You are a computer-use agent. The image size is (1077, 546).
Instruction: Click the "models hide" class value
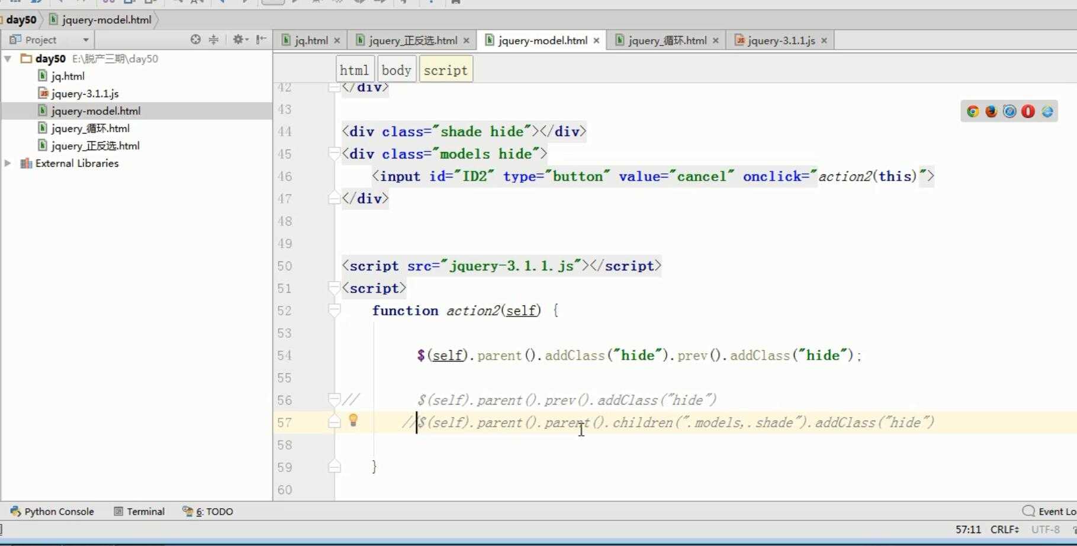coord(486,154)
